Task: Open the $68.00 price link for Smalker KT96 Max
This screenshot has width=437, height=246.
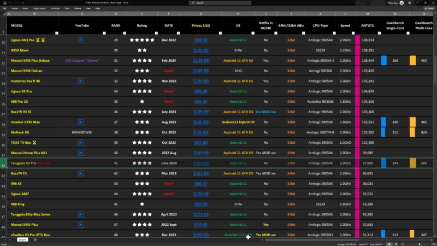Action: tap(200, 122)
